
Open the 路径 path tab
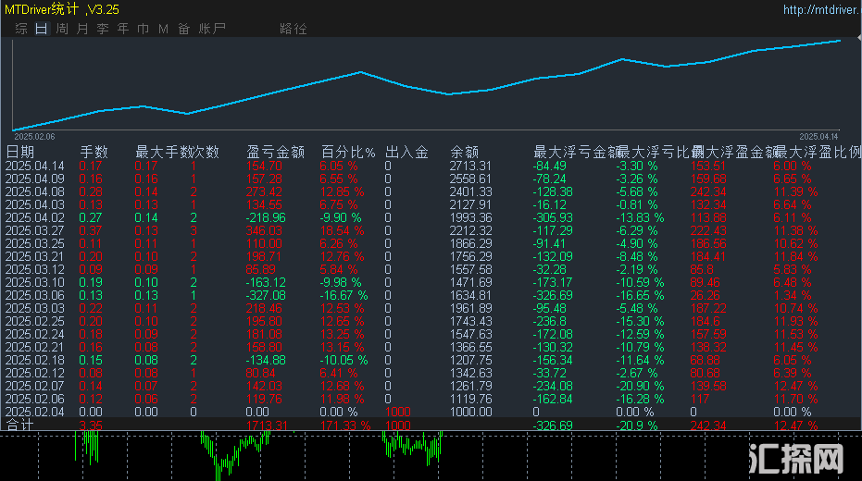pyautogui.click(x=293, y=29)
